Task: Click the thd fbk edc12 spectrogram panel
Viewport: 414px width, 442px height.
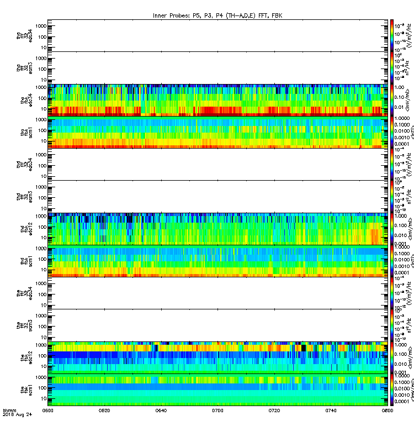Action: click(217, 229)
